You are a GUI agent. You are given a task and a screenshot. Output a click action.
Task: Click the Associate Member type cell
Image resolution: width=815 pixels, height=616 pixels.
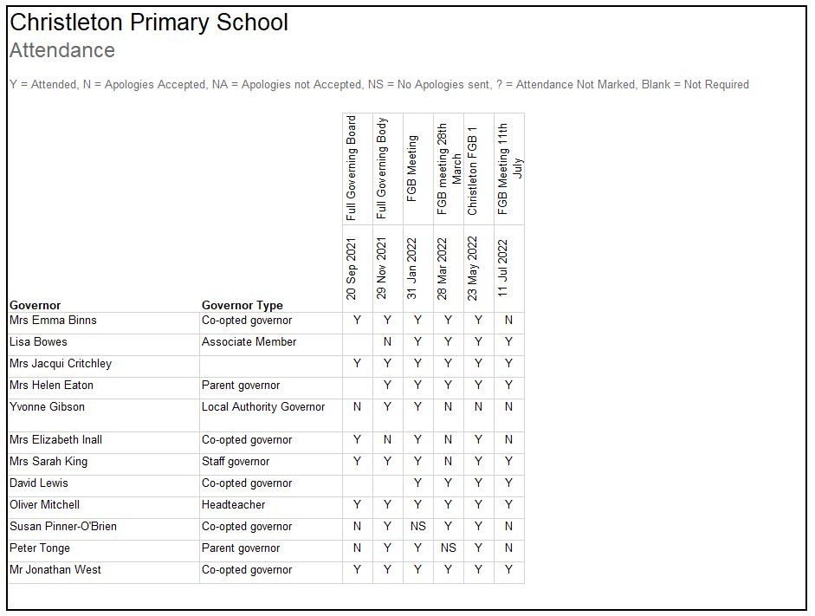coord(249,342)
